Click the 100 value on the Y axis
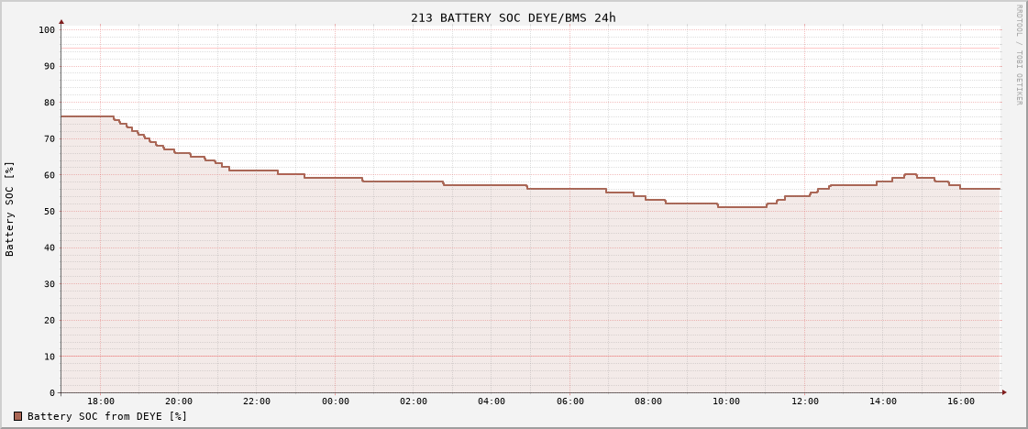Image resolution: width=1028 pixels, height=429 pixels. [x=47, y=30]
